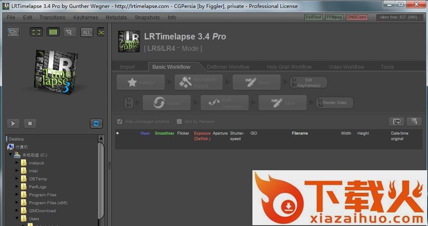This screenshot has height=226, width=428.
Task: Open the File menu
Action: pos(11,18)
